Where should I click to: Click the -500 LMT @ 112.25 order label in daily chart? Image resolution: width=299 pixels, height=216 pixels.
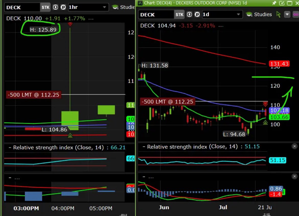click(167, 102)
